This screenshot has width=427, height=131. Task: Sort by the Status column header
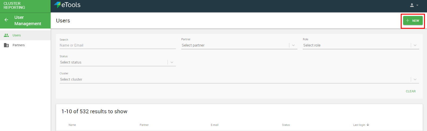coord(286,125)
